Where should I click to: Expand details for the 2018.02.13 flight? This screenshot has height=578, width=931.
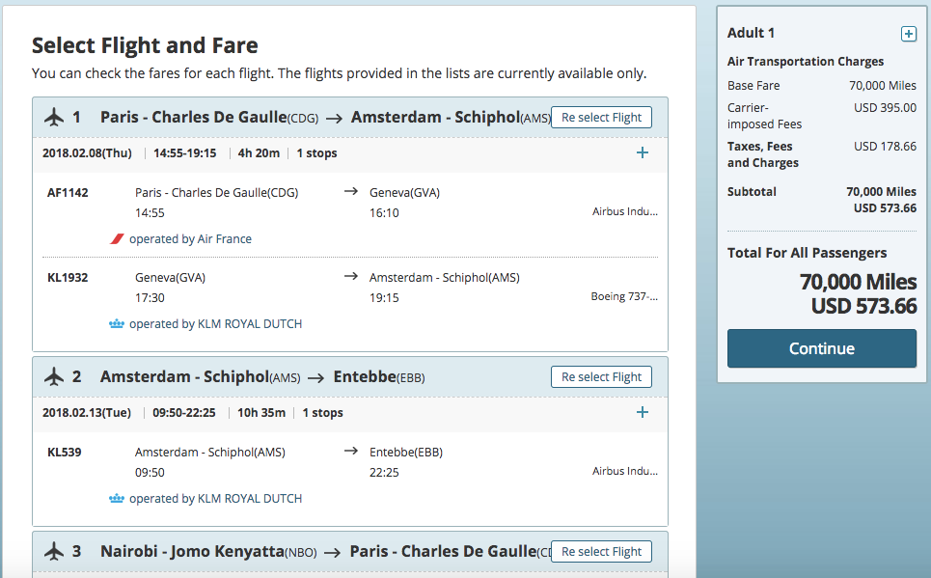click(643, 412)
